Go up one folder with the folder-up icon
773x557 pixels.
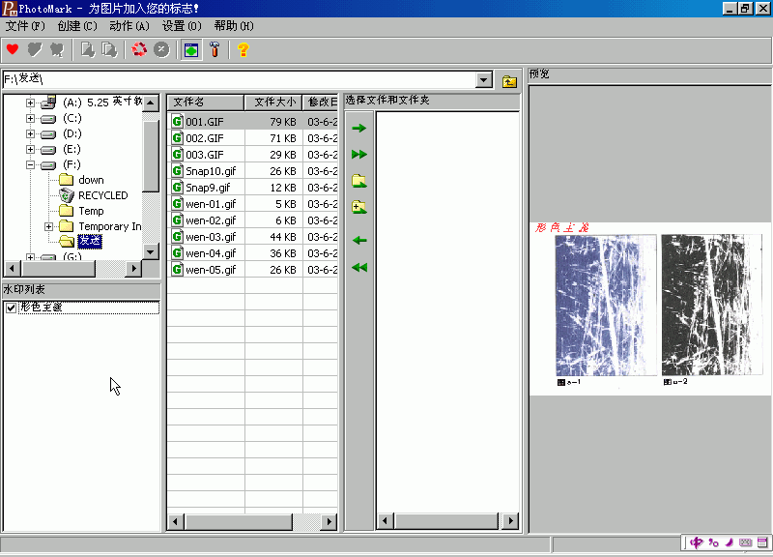pos(509,81)
